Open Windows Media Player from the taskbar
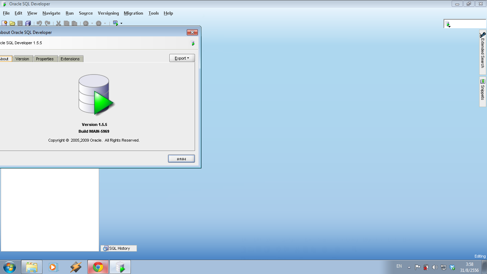The image size is (487, 274). click(x=53, y=267)
